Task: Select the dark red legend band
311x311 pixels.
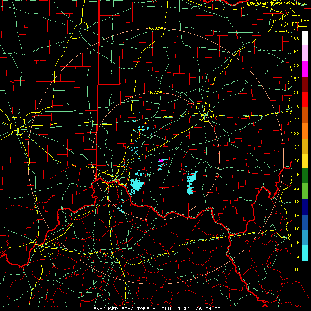Action: coord(305,84)
